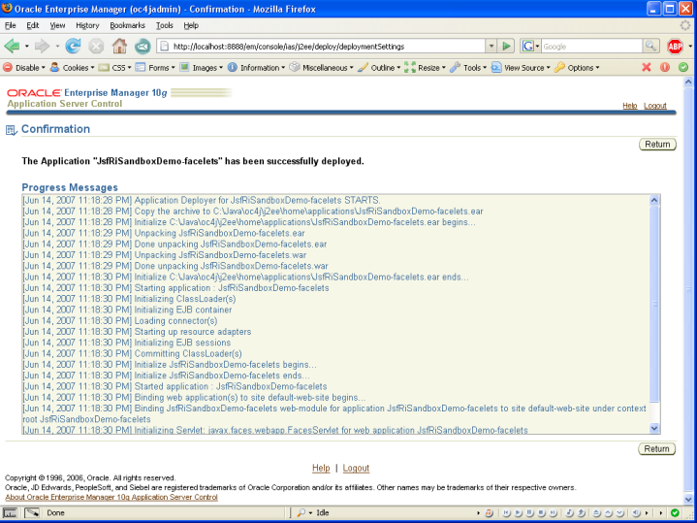The height and width of the screenshot is (523, 697).
Task: Click the top Return button
Action: (657, 145)
